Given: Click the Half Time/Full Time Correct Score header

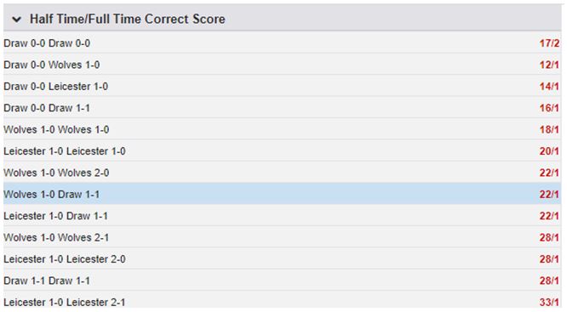Looking at the screenshot, I should click(128, 20).
